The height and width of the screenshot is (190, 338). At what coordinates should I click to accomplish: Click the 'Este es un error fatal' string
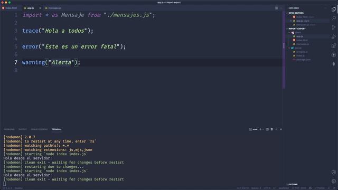[80, 46]
